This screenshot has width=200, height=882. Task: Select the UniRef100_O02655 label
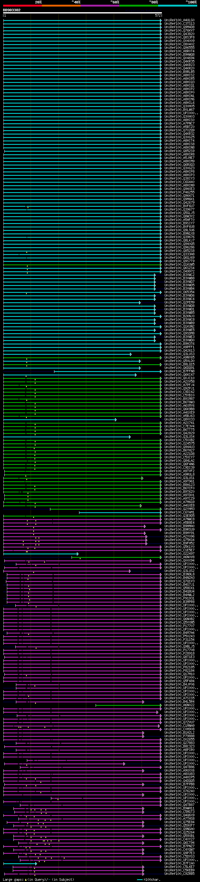pos(179,739)
